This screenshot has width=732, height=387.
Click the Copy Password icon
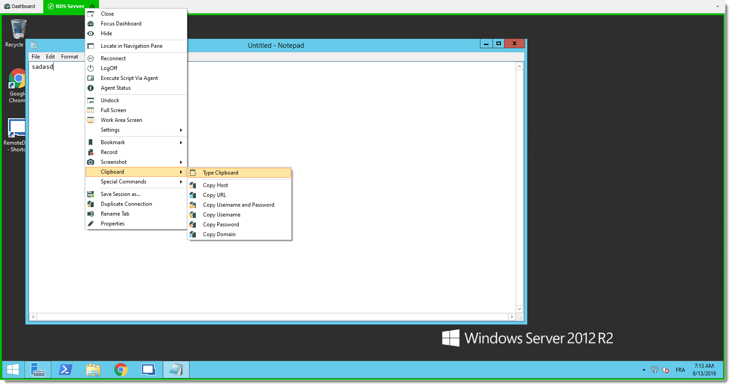point(193,225)
